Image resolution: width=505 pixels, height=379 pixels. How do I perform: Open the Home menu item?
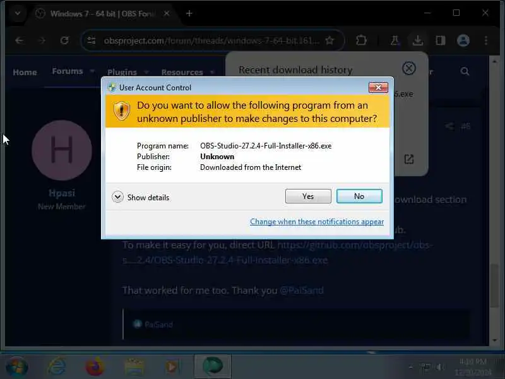[x=25, y=72]
